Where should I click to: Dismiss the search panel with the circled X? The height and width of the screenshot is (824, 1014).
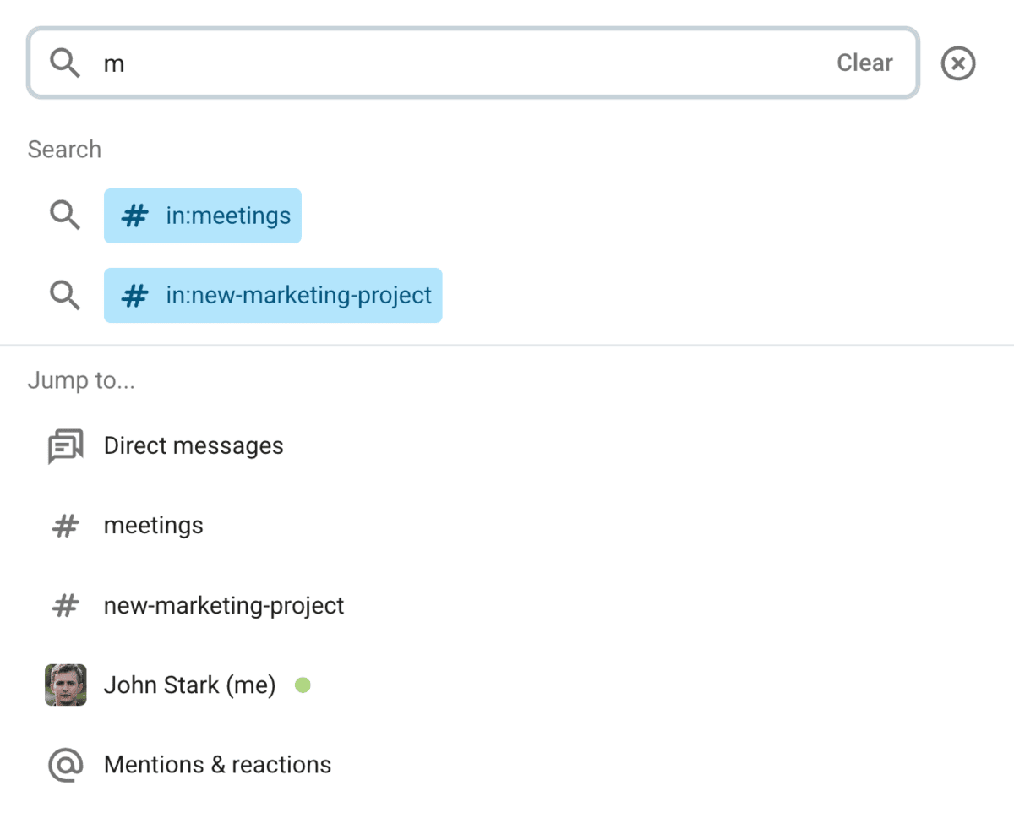click(957, 63)
